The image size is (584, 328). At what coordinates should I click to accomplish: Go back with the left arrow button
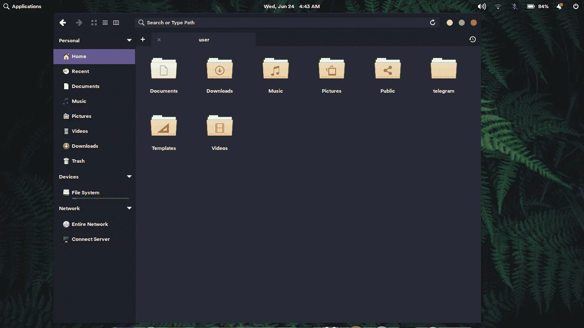pos(63,23)
